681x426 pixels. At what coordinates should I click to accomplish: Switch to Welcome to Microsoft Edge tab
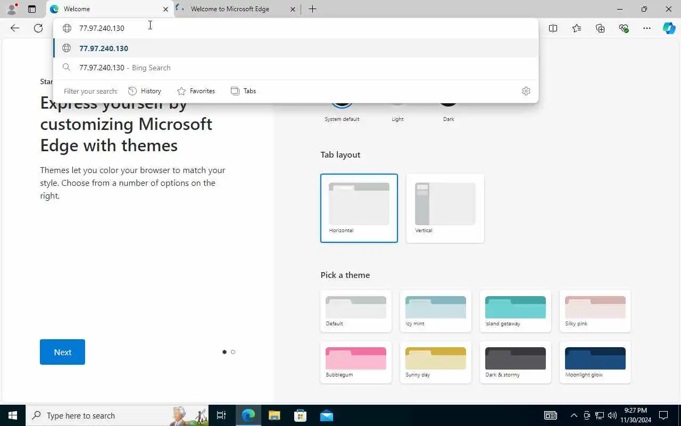point(236,9)
